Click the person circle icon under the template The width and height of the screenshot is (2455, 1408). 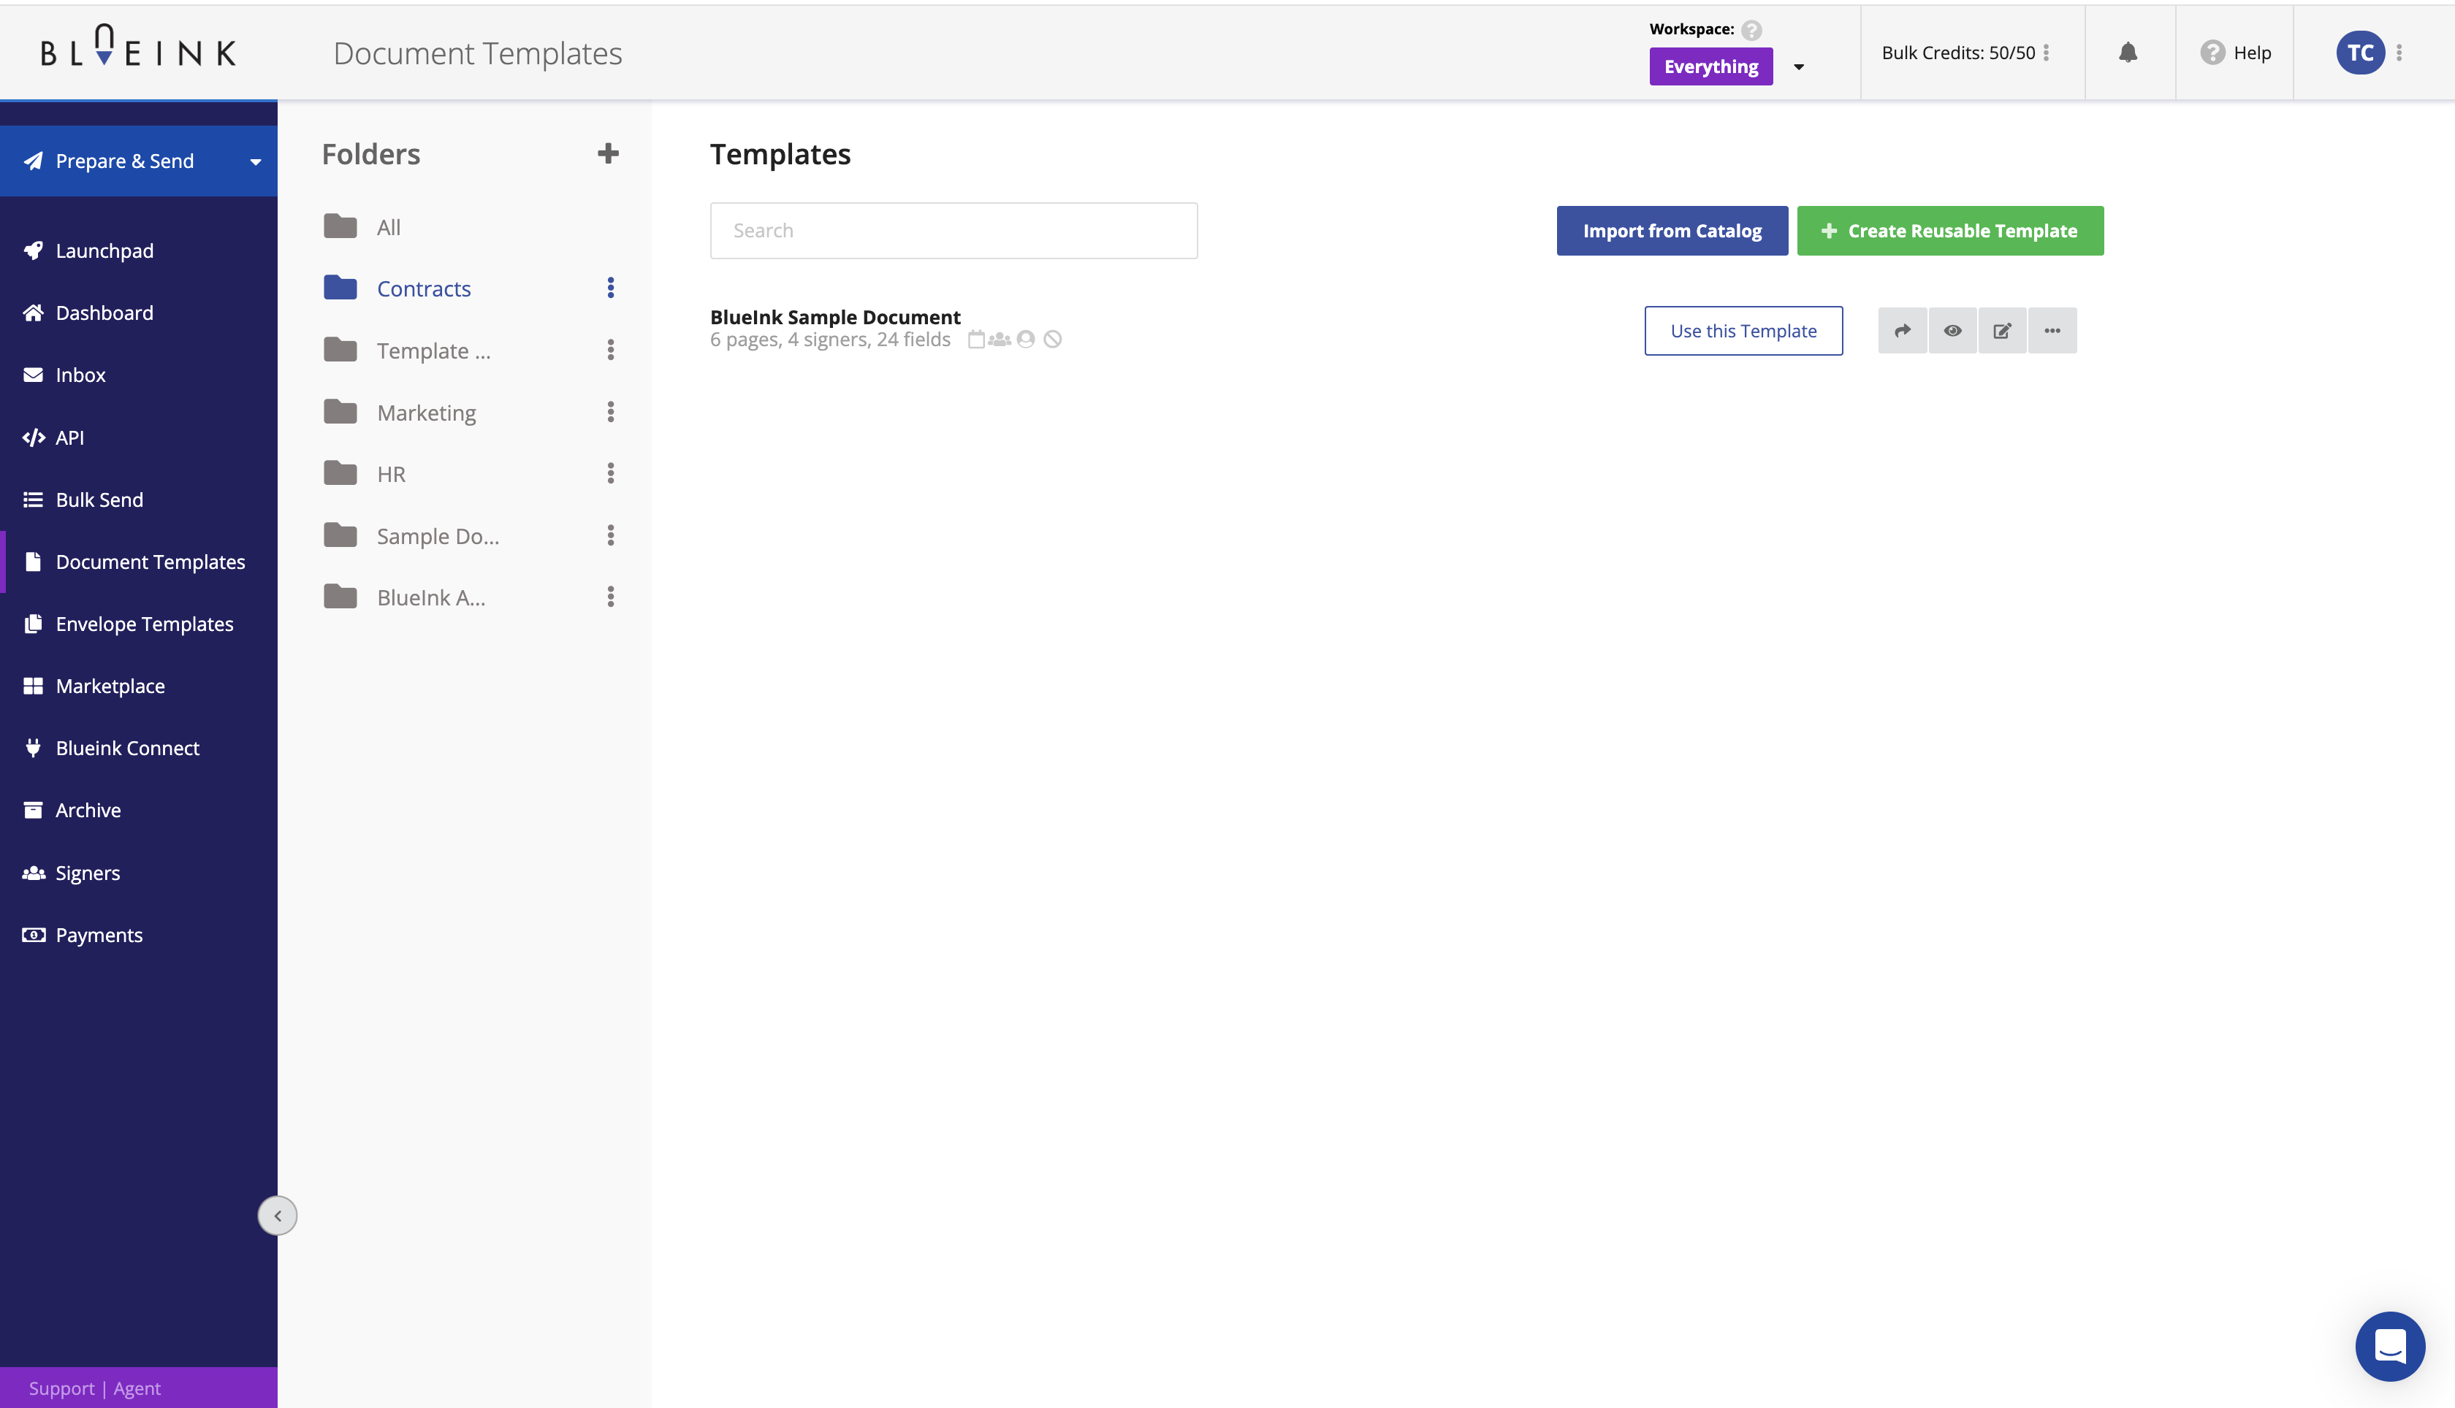(x=1025, y=340)
